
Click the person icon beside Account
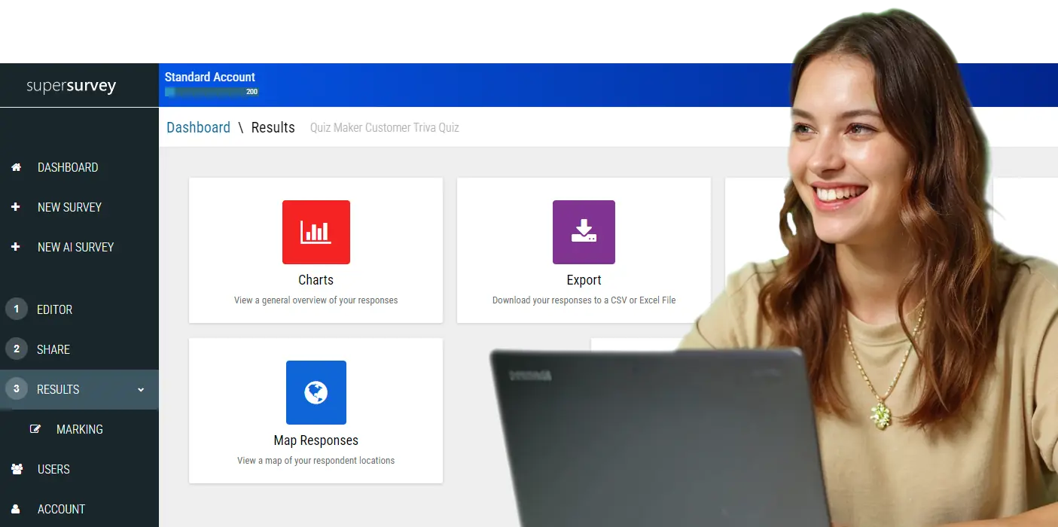point(16,509)
